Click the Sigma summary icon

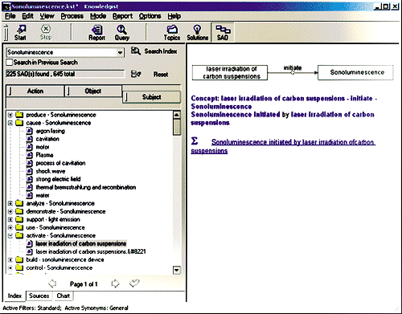click(x=195, y=141)
